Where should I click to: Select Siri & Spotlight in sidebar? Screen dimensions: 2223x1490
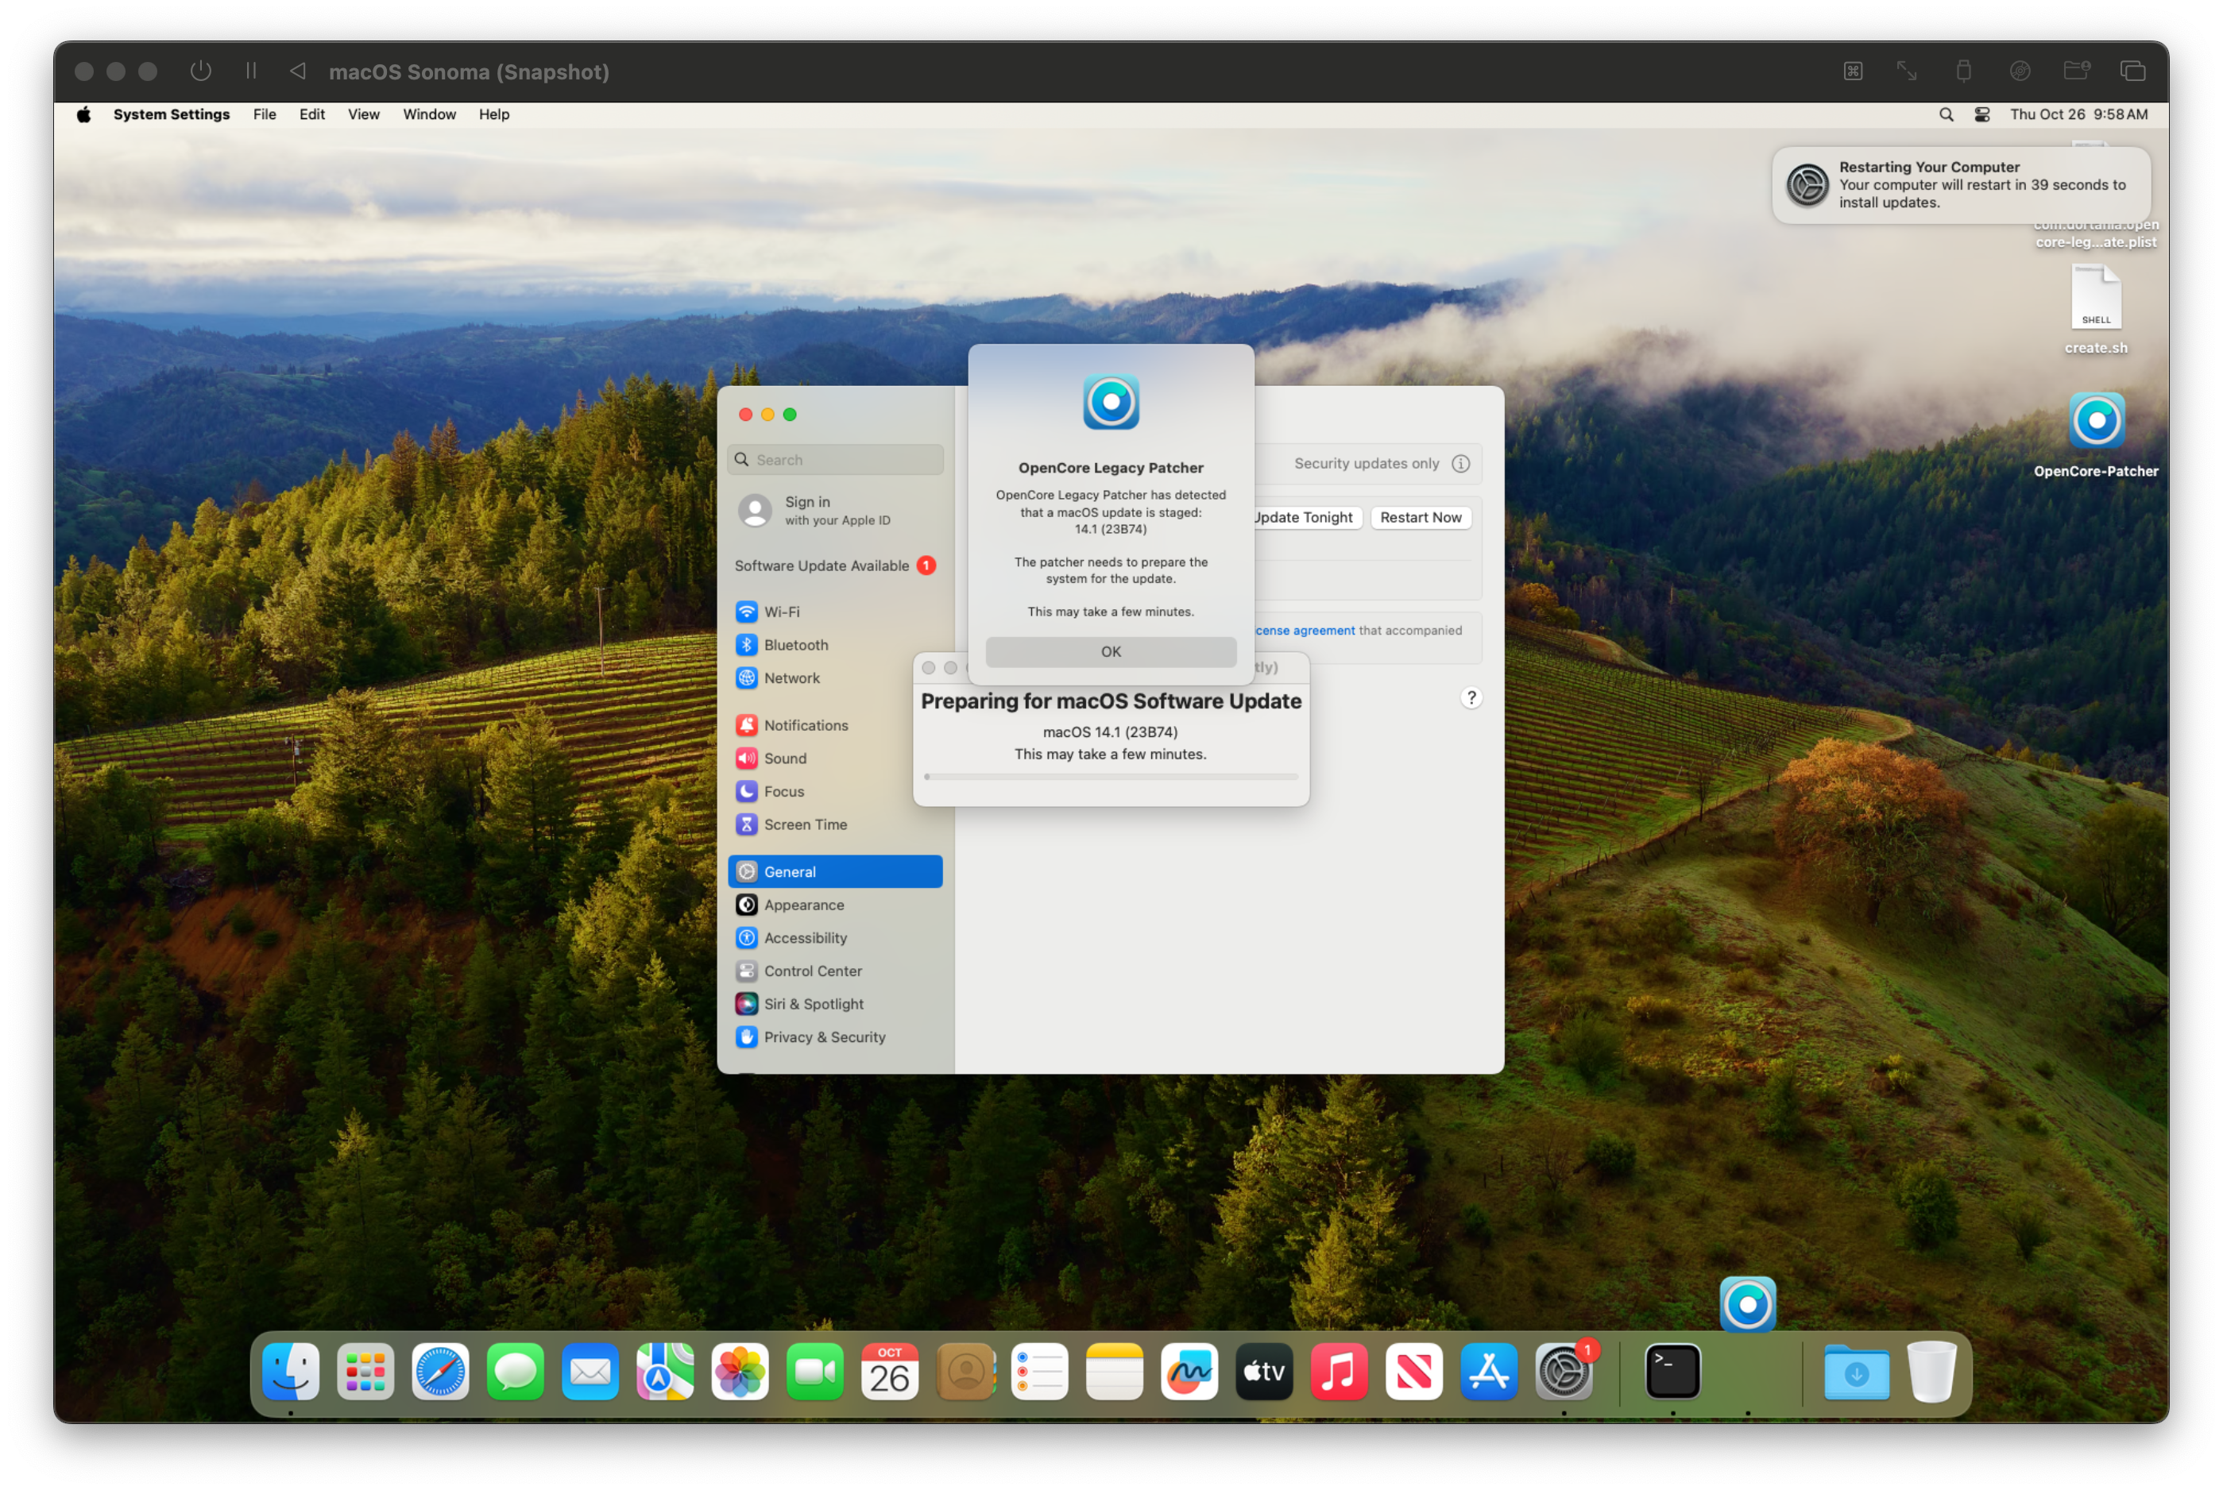tap(835, 1006)
